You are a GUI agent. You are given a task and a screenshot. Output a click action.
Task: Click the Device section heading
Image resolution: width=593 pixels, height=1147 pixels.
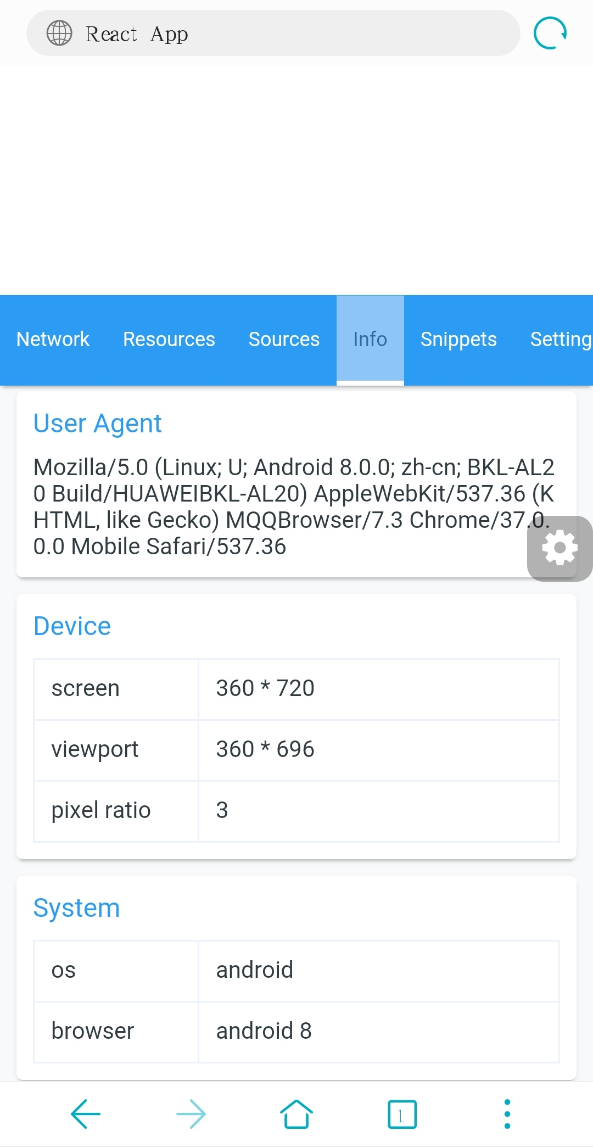coord(72,626)
